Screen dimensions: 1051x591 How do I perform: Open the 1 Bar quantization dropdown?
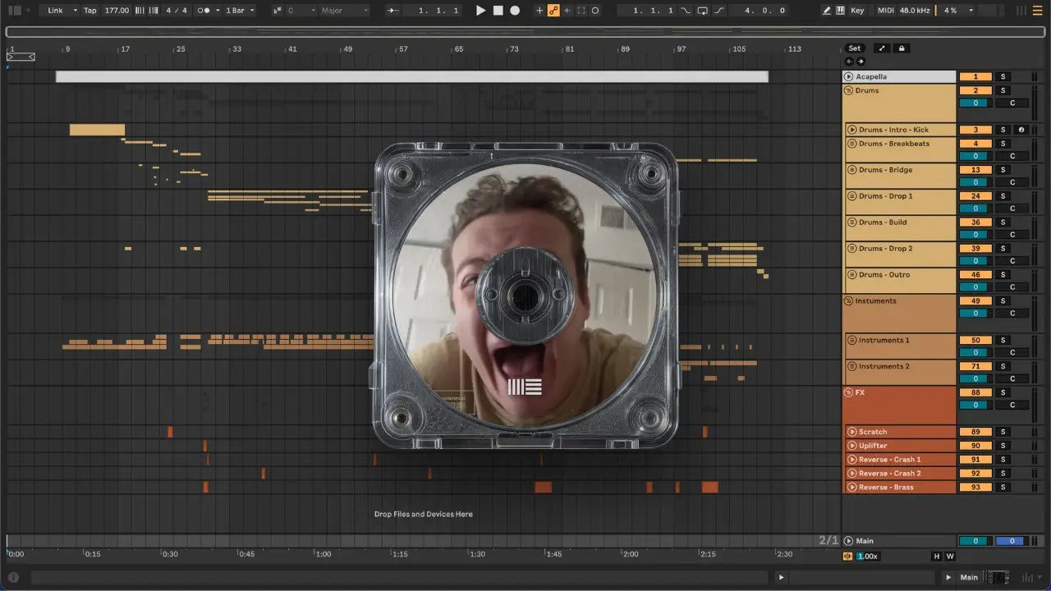pos(241,11)
